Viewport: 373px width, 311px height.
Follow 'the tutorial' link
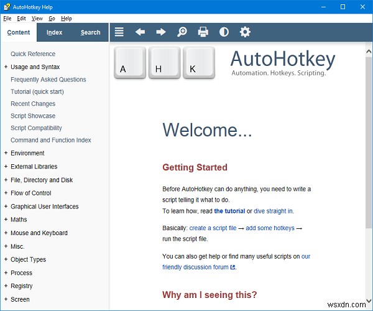pos(229,211)
